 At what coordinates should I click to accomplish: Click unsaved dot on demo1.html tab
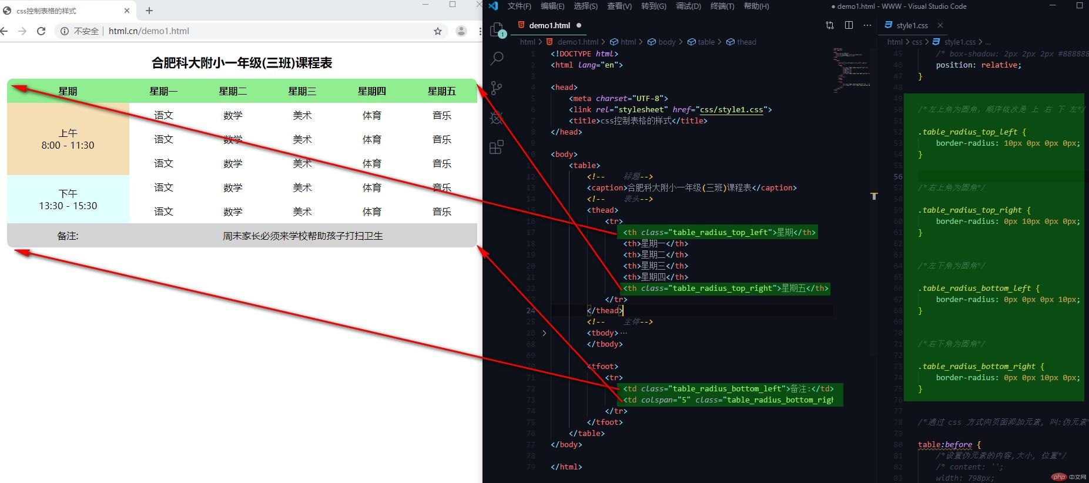click(x=579, y=25)
